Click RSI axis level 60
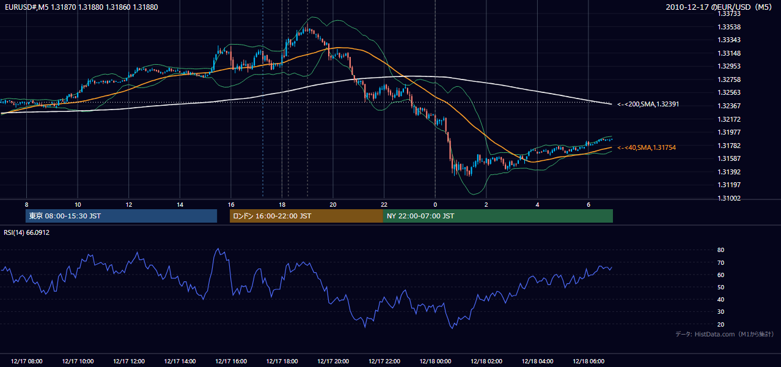The height and width of the screenshot is (367, 781). (721, 275)
